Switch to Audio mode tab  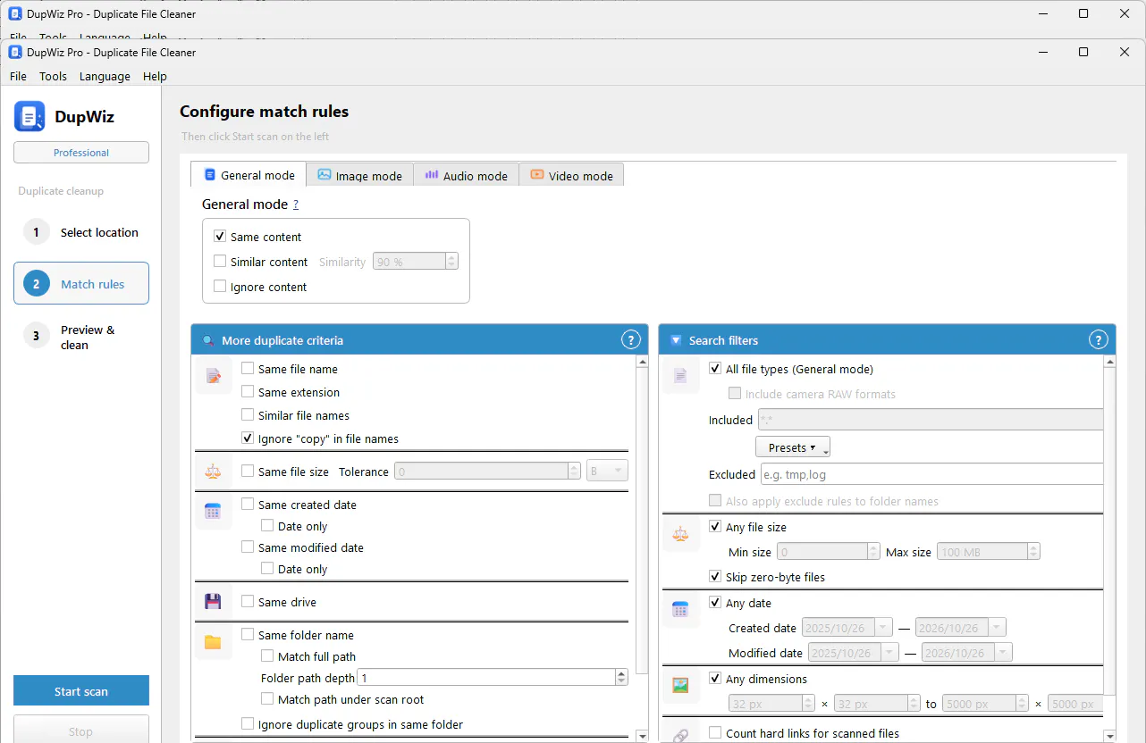tap(467, 176)
